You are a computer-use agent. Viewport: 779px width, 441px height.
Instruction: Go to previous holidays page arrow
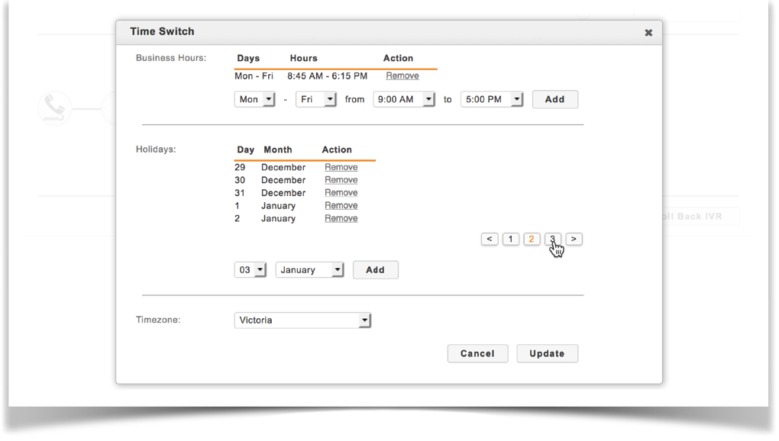490,240
